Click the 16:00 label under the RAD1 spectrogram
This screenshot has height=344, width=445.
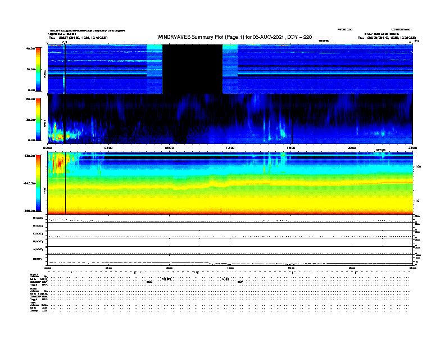291,148
